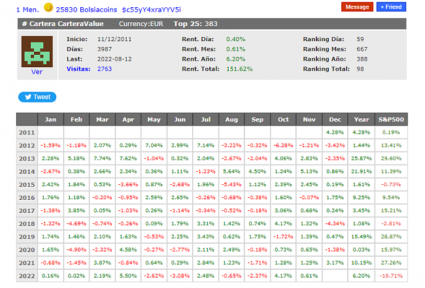Click the gold Bolsiacoins coin icon
Viewport: 425px width, 288px height.
click(48, 8)
